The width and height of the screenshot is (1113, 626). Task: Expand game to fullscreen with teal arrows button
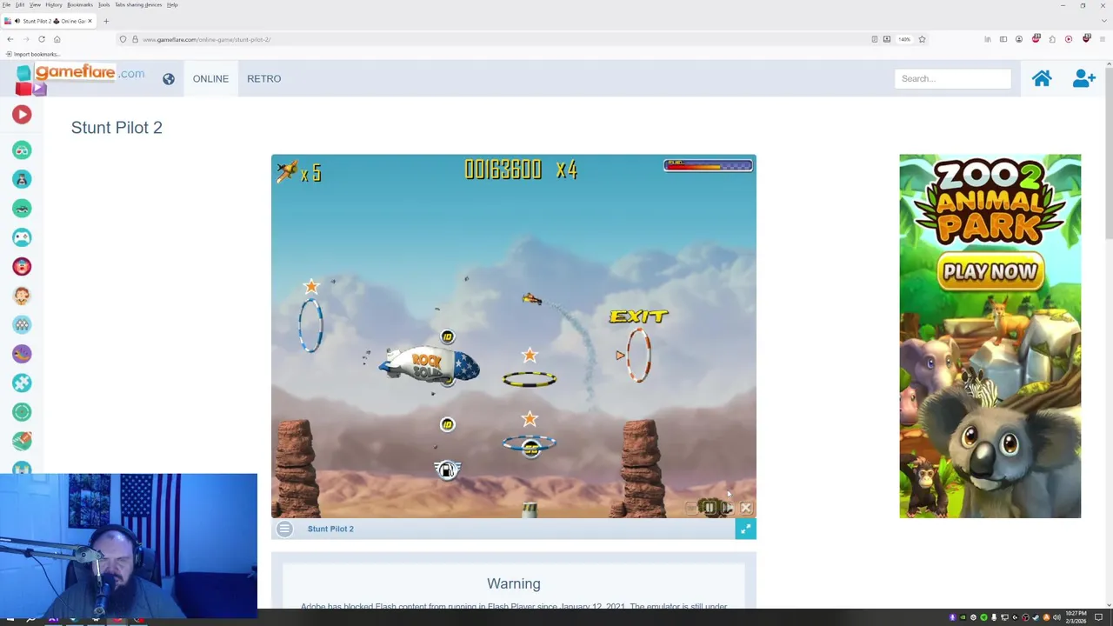[745, 529]
